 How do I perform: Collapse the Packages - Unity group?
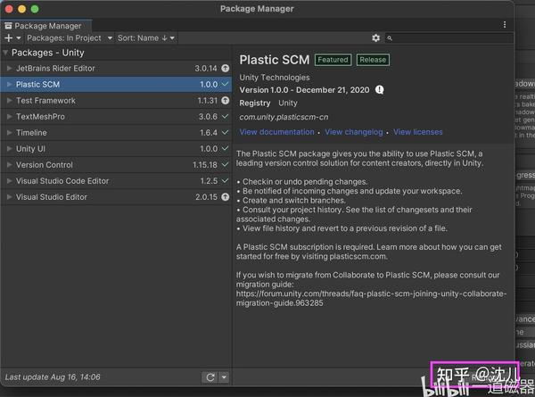click(x=5, y=53)
